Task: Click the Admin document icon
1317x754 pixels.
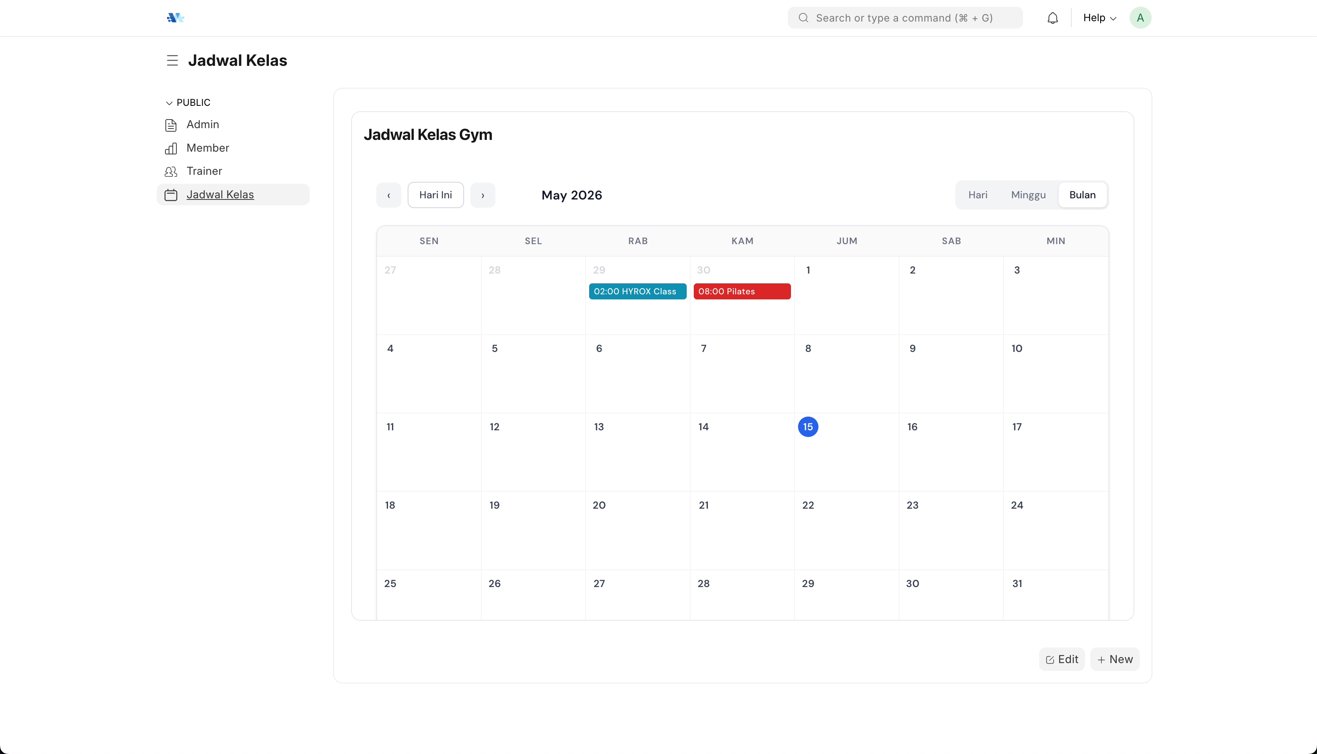Action: coord(171,125)
